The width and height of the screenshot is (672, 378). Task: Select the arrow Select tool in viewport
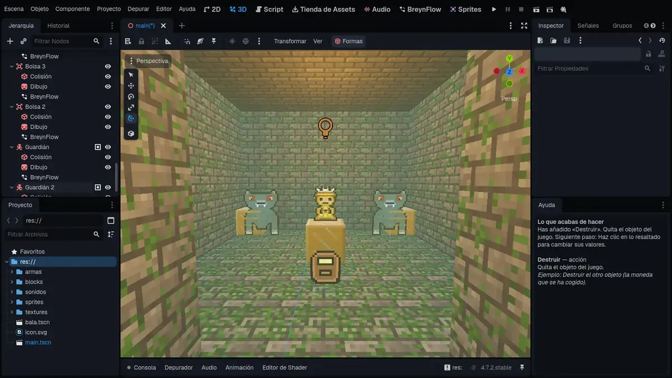pos(131,74)
